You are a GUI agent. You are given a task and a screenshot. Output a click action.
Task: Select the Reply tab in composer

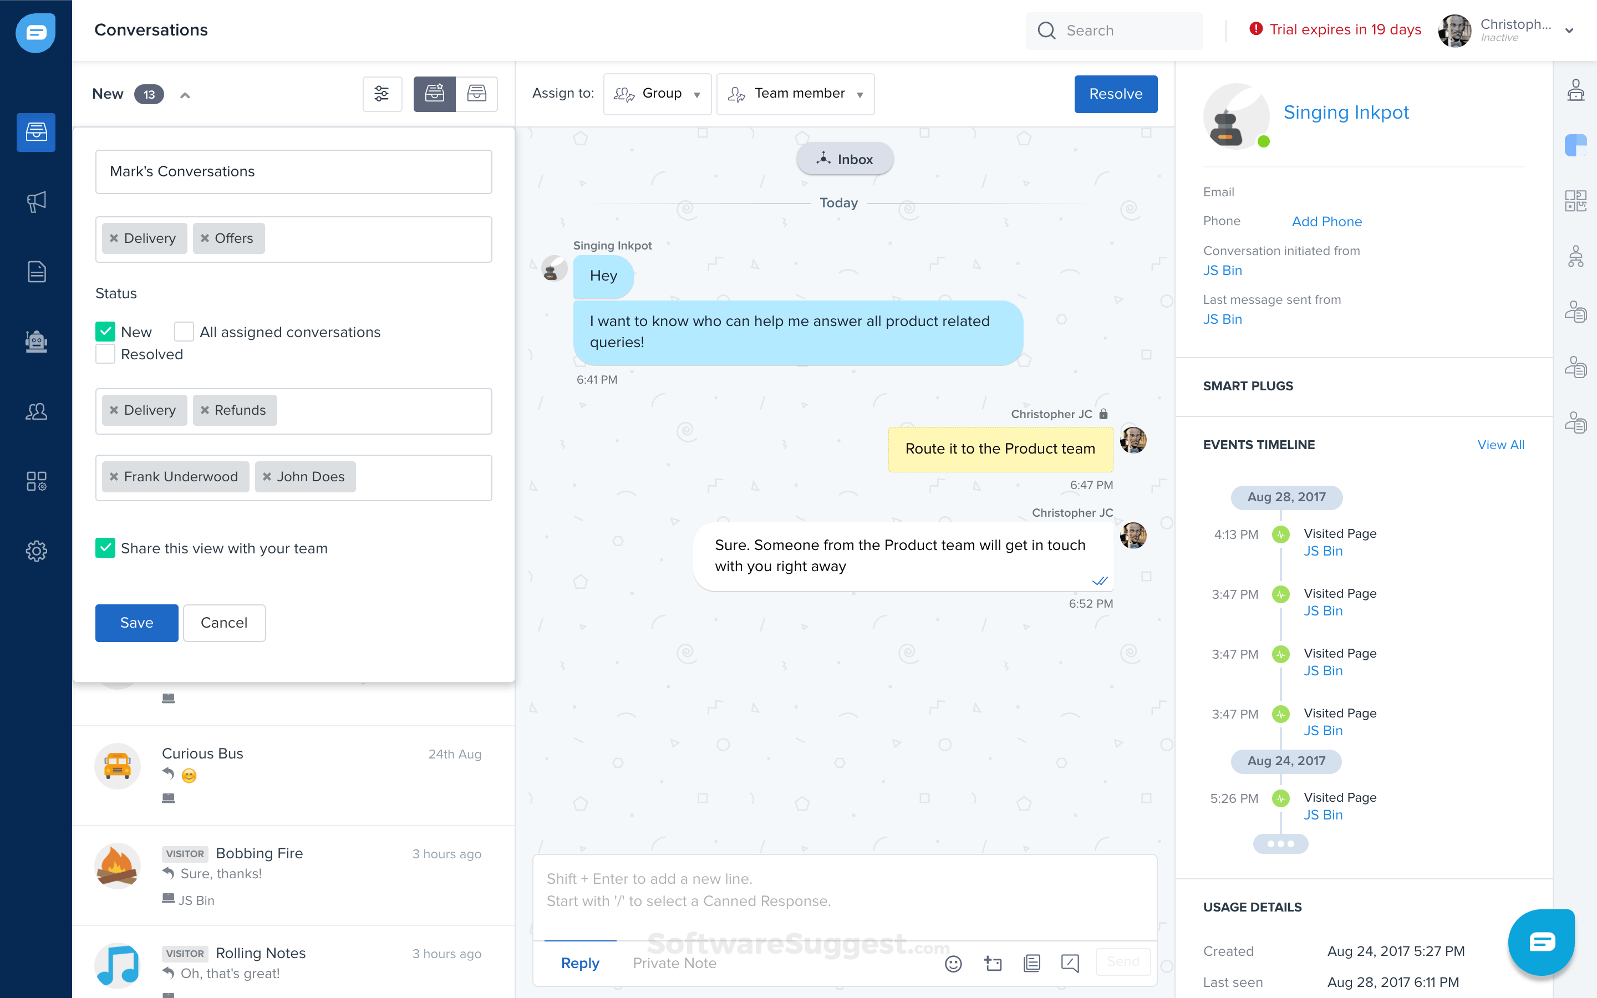(580, 963)
